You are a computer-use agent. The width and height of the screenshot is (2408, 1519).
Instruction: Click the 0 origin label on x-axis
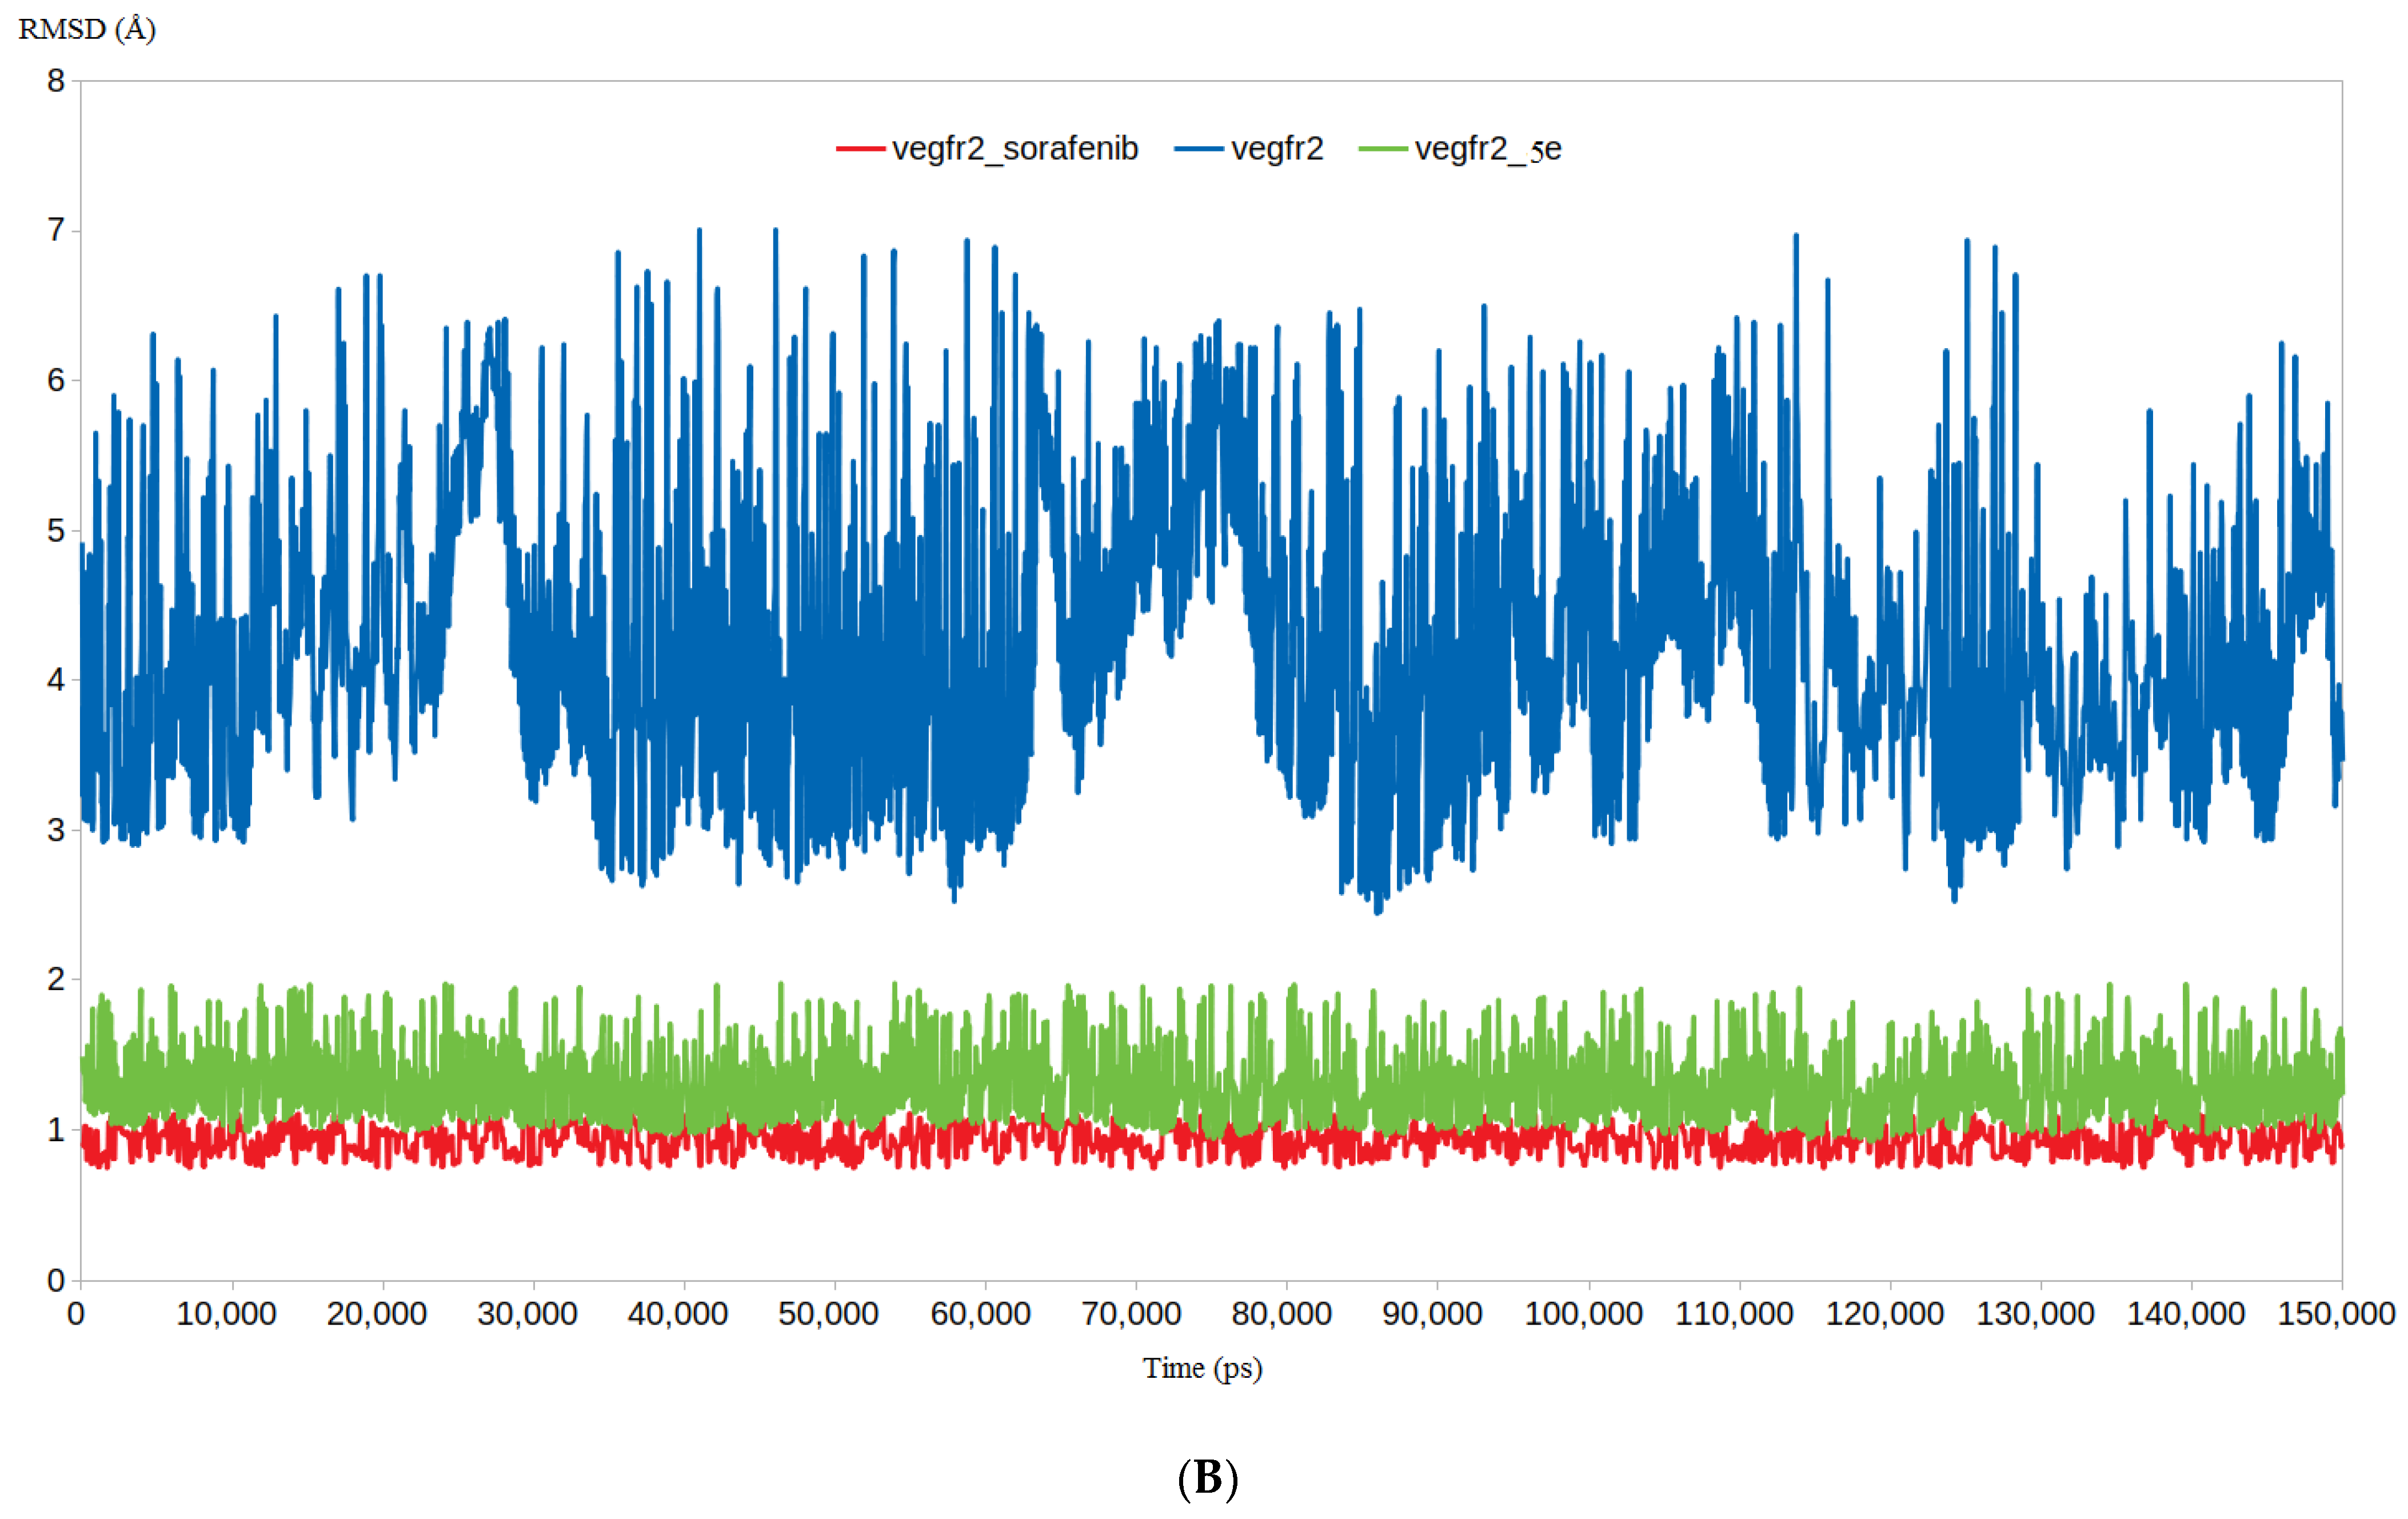(x=76, y=1314)
